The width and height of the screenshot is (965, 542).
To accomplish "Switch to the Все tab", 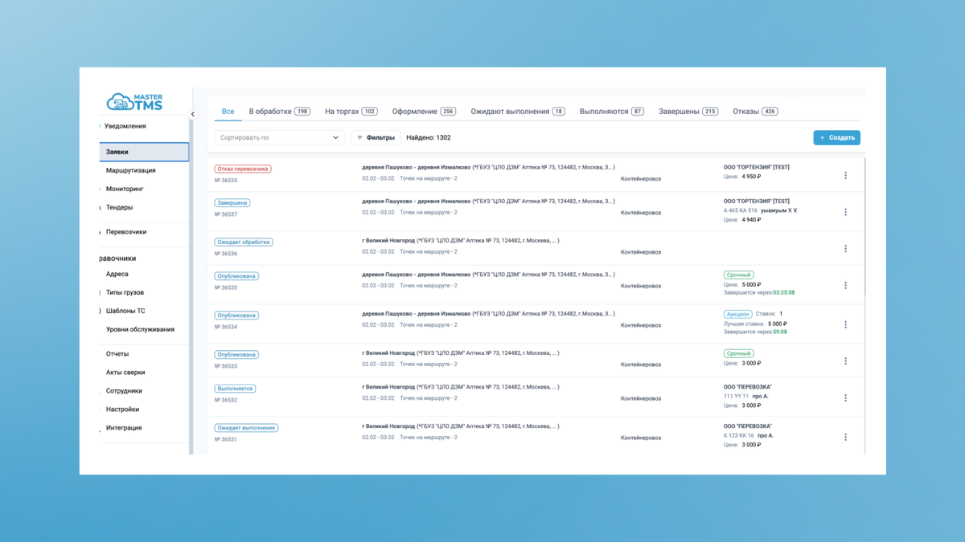I will (228, 112).
